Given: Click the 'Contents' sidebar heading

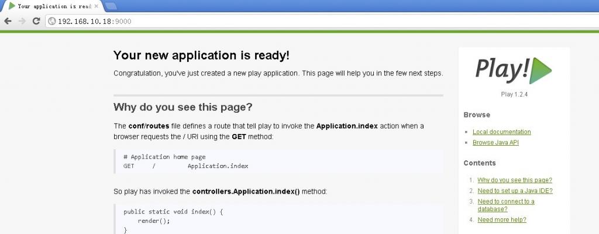Looking at the screenshot, I should [x=480, y=163].
